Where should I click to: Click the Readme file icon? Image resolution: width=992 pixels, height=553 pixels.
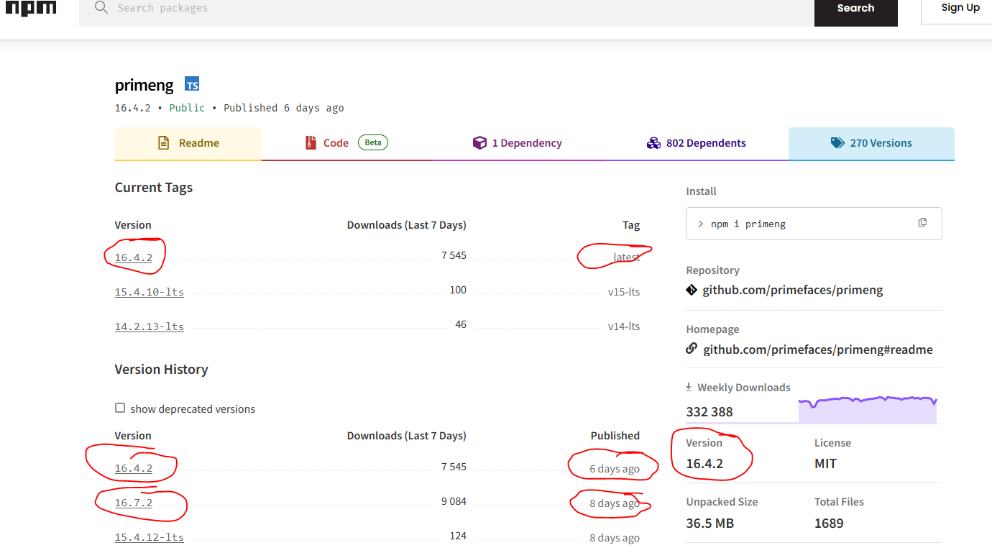coord(164,143)
